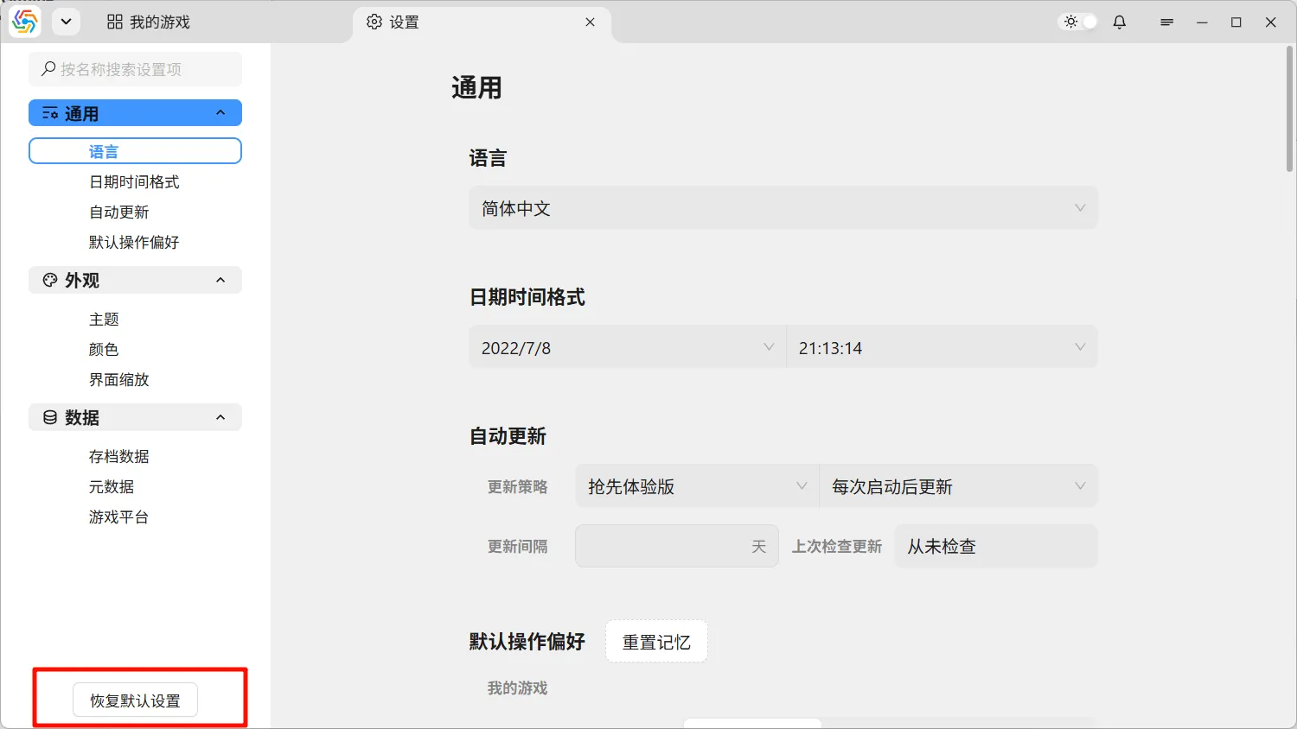This screenshot has width=1297, height=729.
Task: Select 日期时间格式 in the sidebar
Action: (134, 182)
